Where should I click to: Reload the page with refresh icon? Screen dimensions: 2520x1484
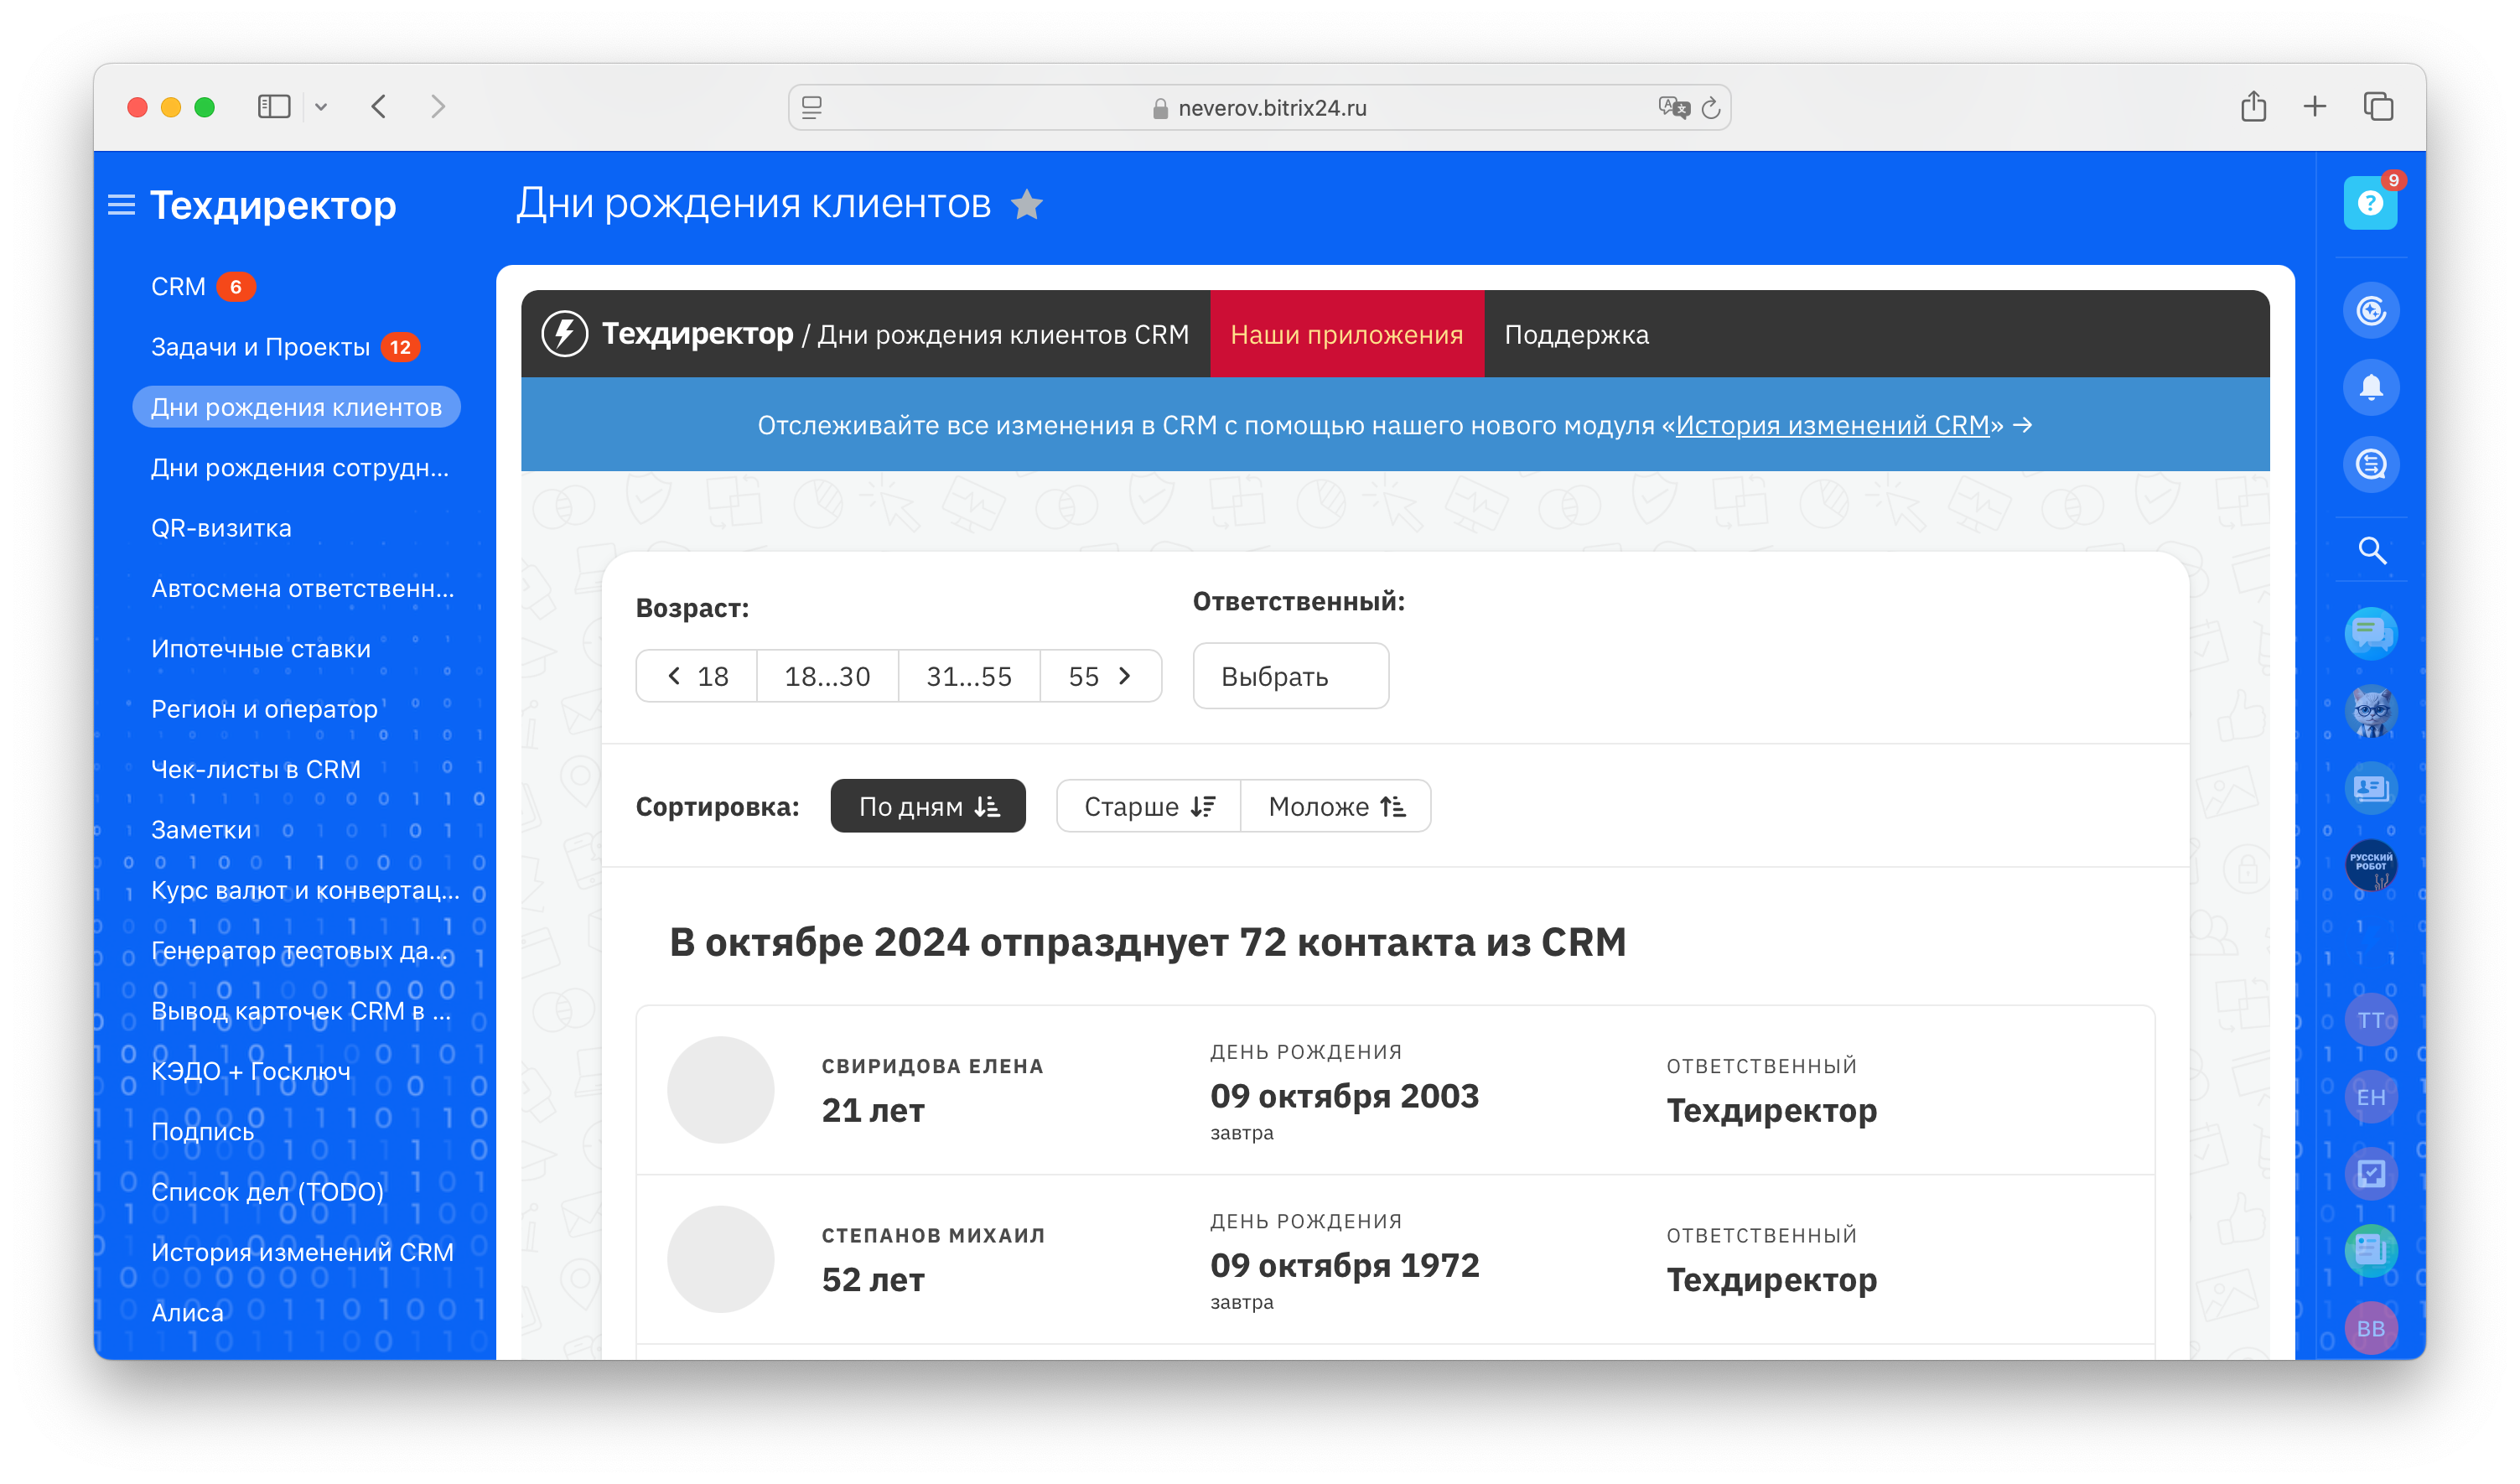[1710, 108]
